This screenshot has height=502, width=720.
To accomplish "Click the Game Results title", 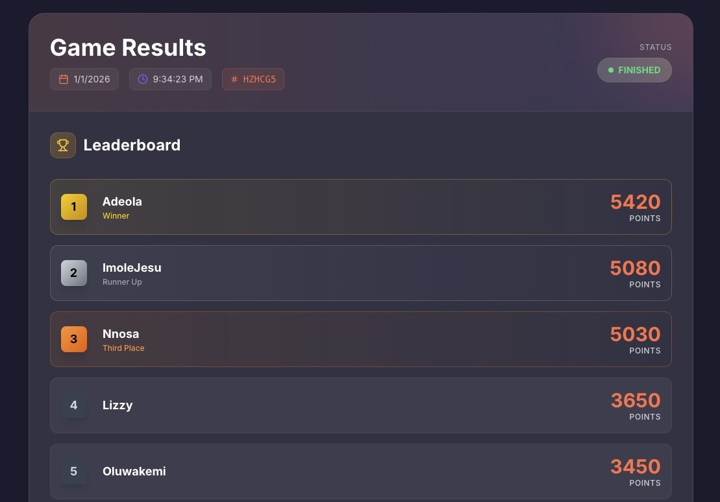I will click(x=127, y=47).
